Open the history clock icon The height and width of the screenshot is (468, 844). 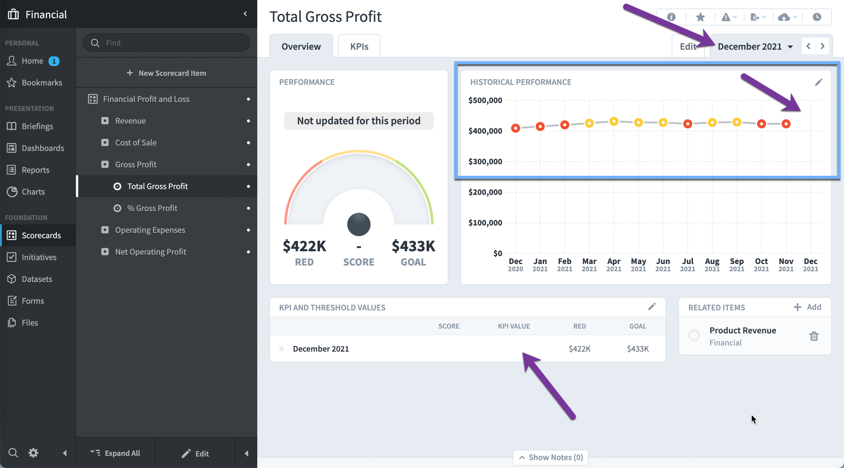816,17
